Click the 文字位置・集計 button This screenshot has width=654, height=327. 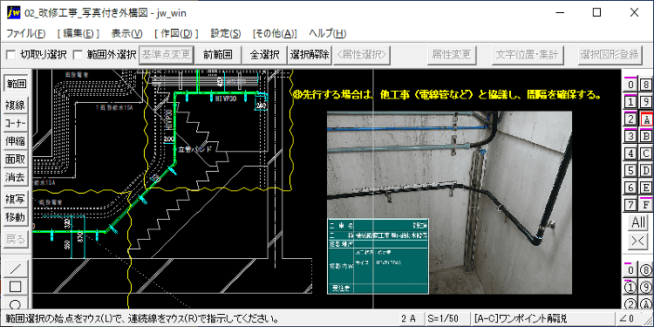pos(528,54)
